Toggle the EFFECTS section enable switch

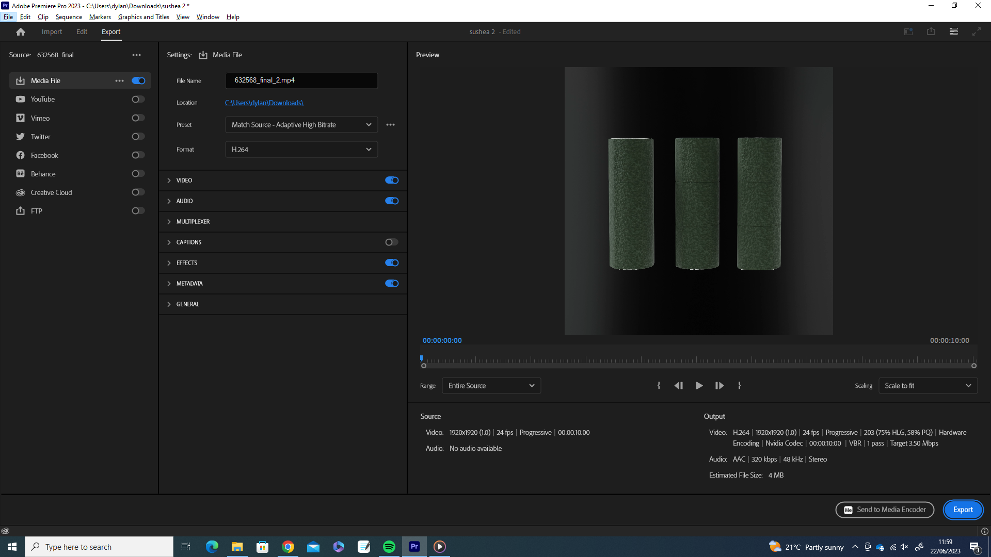click(392, 263)
